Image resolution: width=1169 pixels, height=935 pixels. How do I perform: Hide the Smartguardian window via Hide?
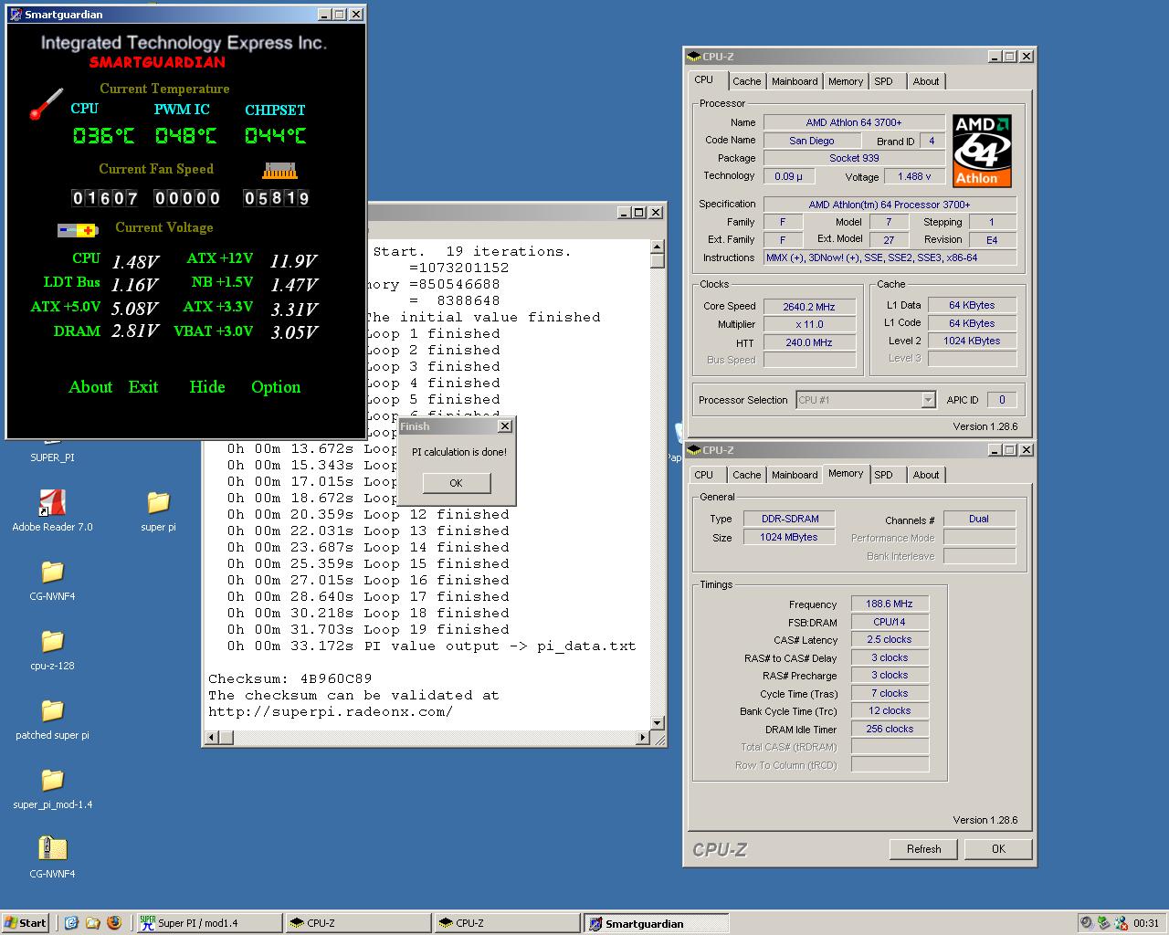click(206, 387)
